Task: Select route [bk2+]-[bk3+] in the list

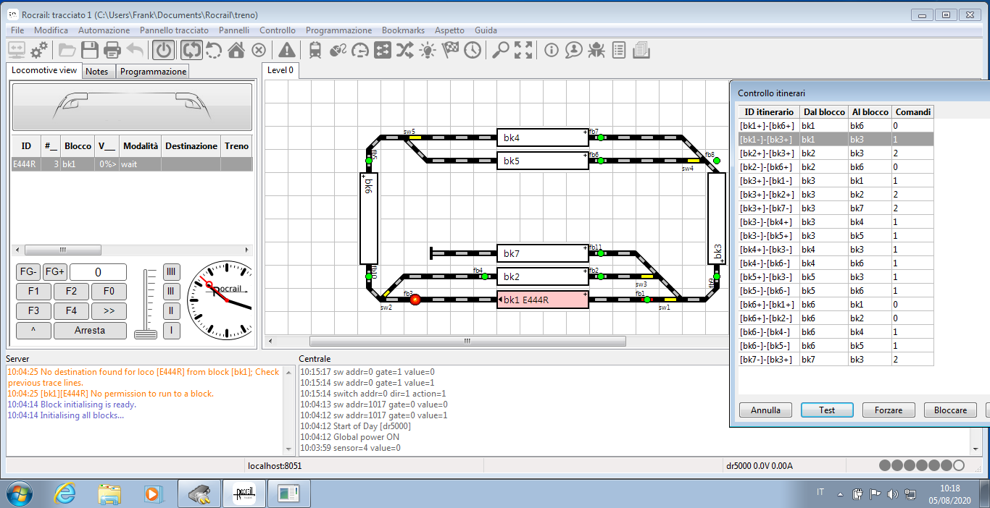Action: pyautogui.click(x=835, y=153)
